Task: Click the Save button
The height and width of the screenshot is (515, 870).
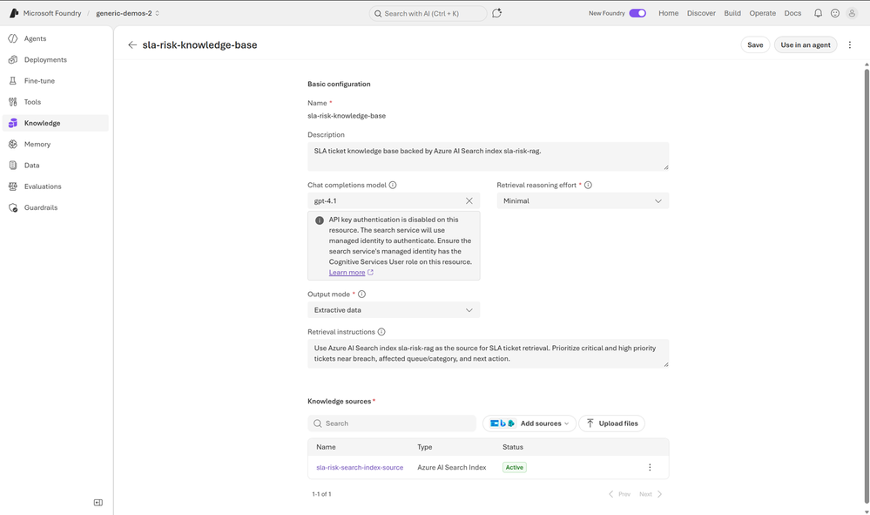Action: pos(755,45)
